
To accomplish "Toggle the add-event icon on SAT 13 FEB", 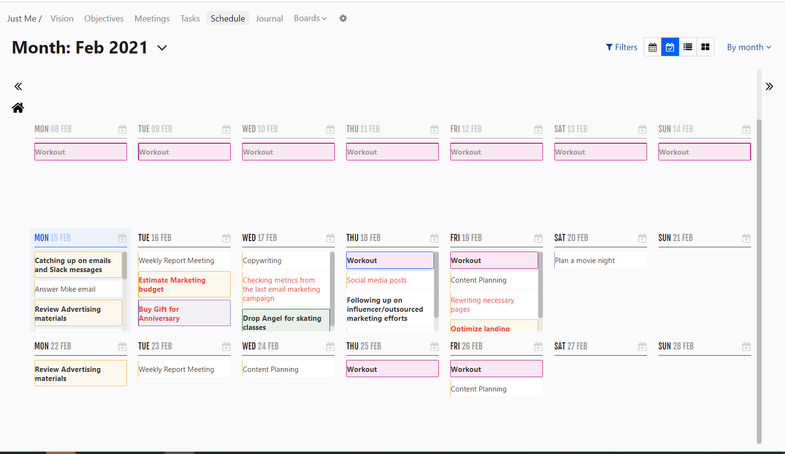I will tap(642, 129).
